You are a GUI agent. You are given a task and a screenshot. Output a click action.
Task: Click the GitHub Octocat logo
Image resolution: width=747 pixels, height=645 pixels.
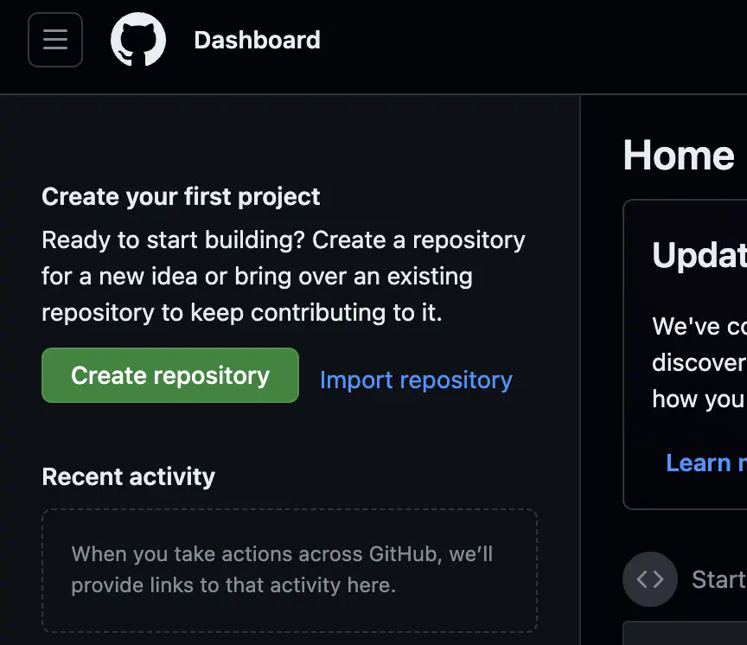coord(138,39)
